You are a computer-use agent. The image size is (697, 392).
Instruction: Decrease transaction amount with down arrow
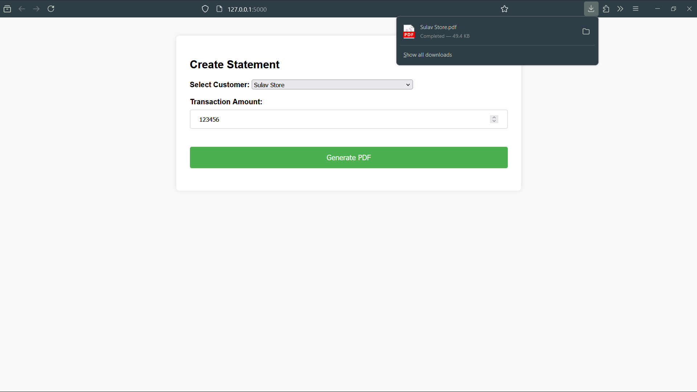494,121
